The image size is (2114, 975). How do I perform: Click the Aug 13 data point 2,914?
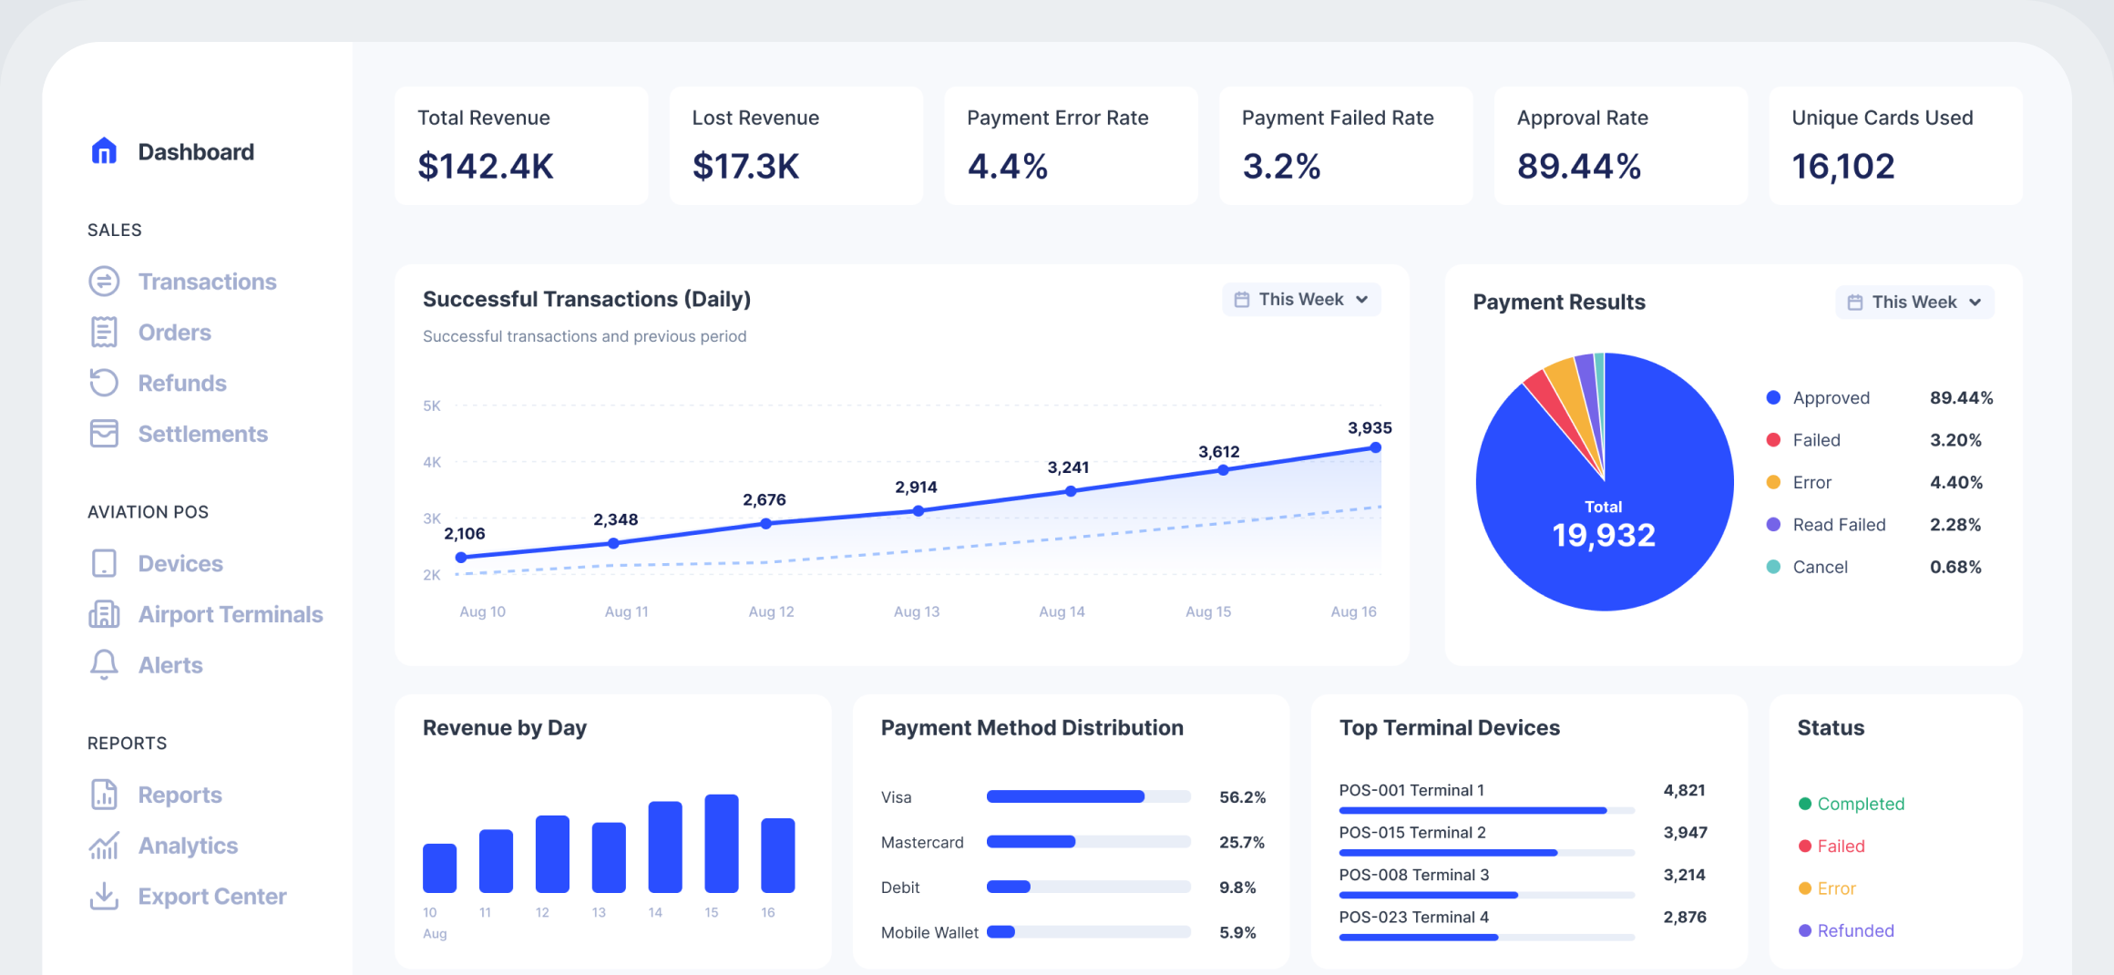point(918,511)
